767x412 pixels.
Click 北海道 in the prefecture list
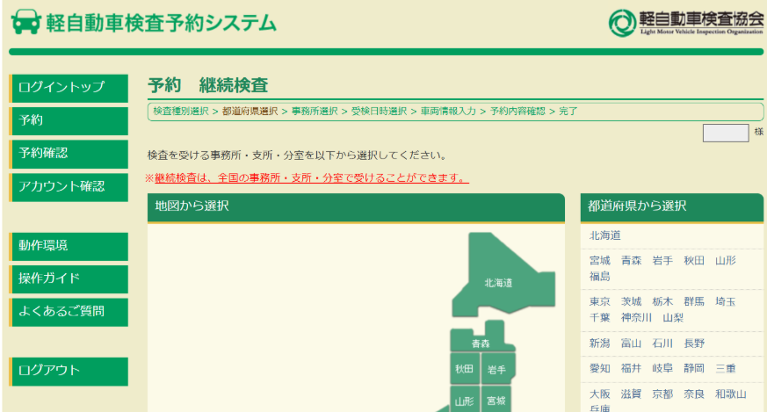coord(605,235)
